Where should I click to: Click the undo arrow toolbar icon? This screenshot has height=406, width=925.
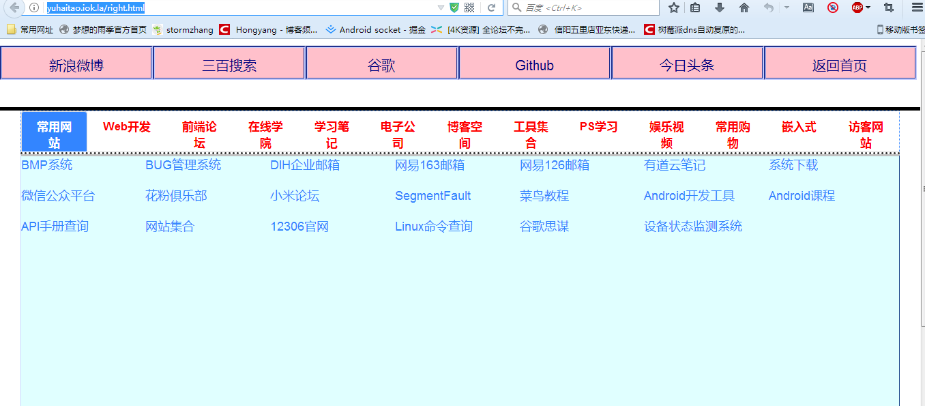click(x=769, y=8)
